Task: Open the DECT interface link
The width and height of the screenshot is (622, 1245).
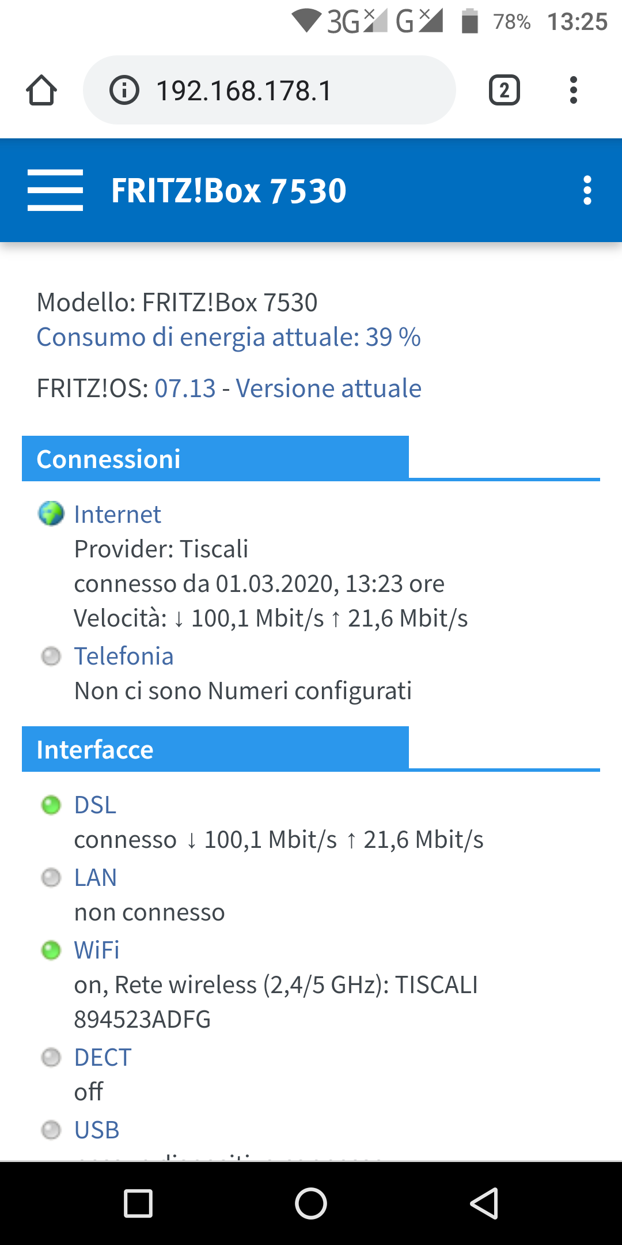Action: (x=103, y=1057)
